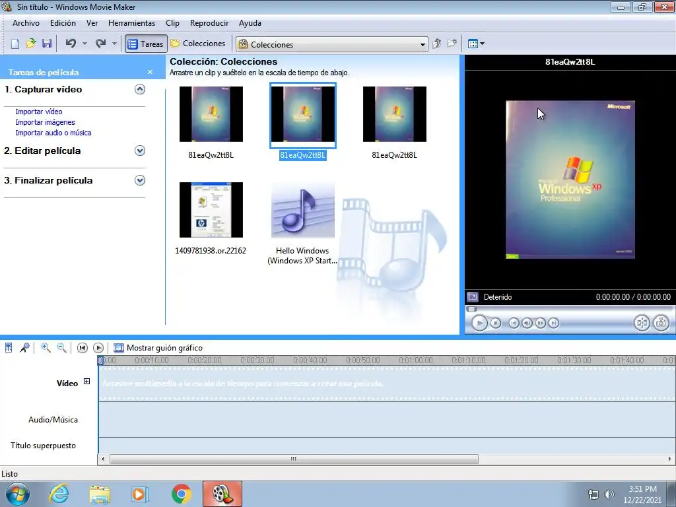Viewport: 676px width, 507px height.
Task: Click the monitor Forward button
Action: click(554, 323)
